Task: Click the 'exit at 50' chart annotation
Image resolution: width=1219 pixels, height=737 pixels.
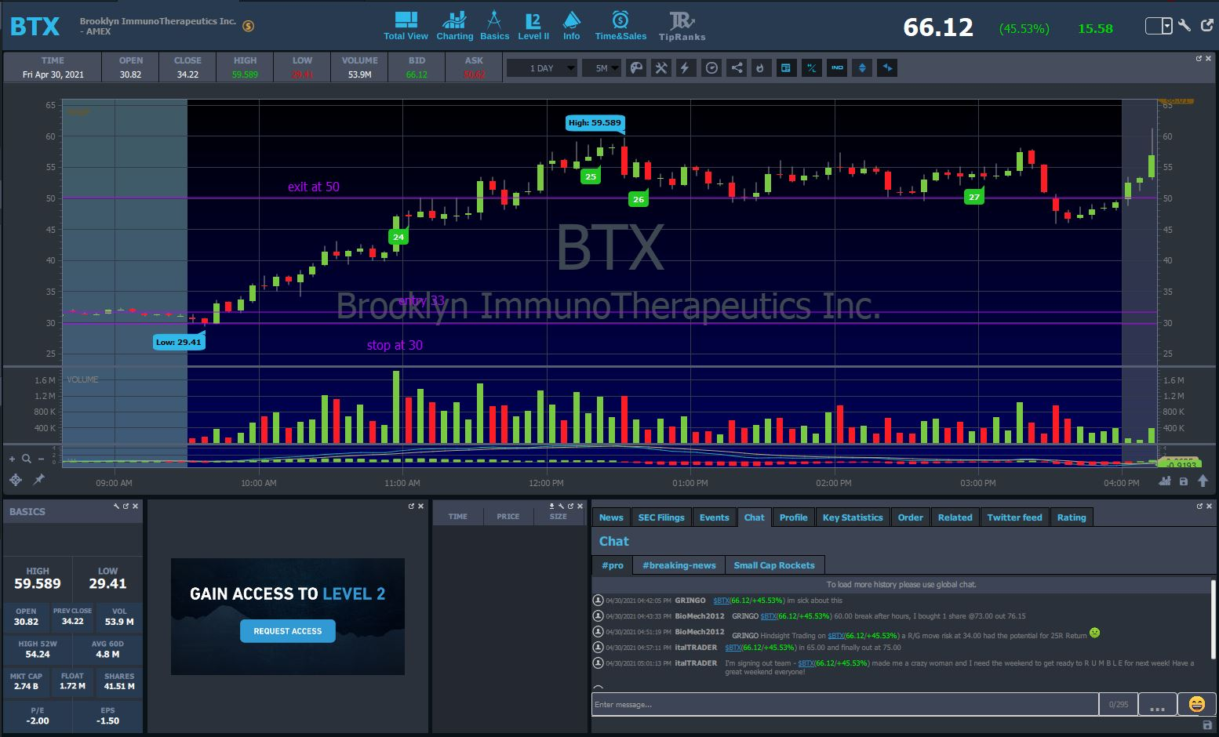Action: coord(314,187)
